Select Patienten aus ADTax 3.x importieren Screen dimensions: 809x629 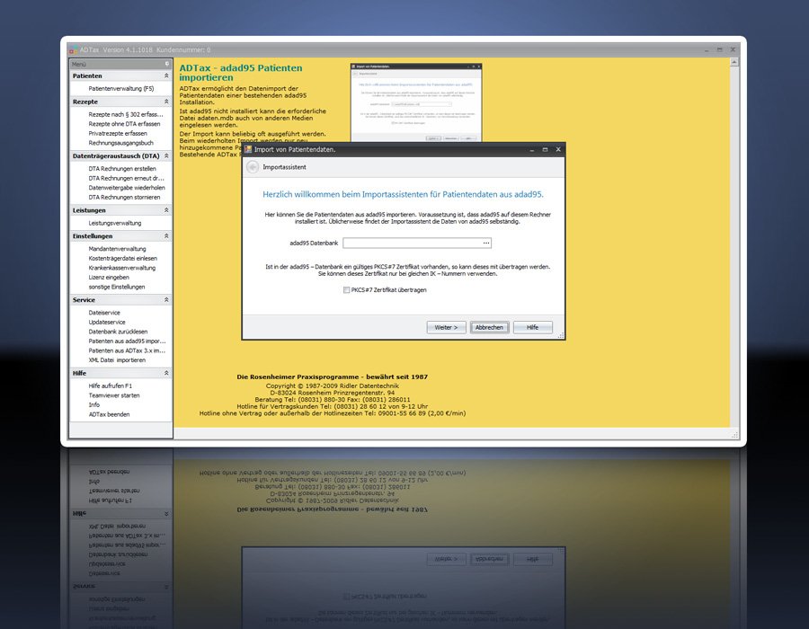point(127,350)
